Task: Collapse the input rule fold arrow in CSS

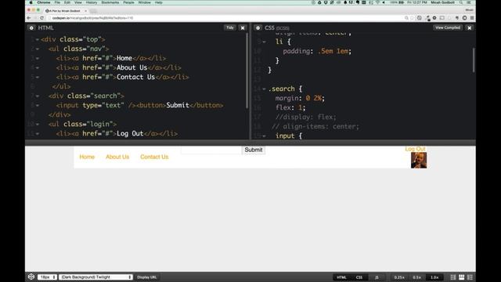Action: 264,136
